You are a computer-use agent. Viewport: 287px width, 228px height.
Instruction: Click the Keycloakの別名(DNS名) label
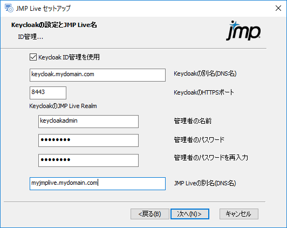205,73
